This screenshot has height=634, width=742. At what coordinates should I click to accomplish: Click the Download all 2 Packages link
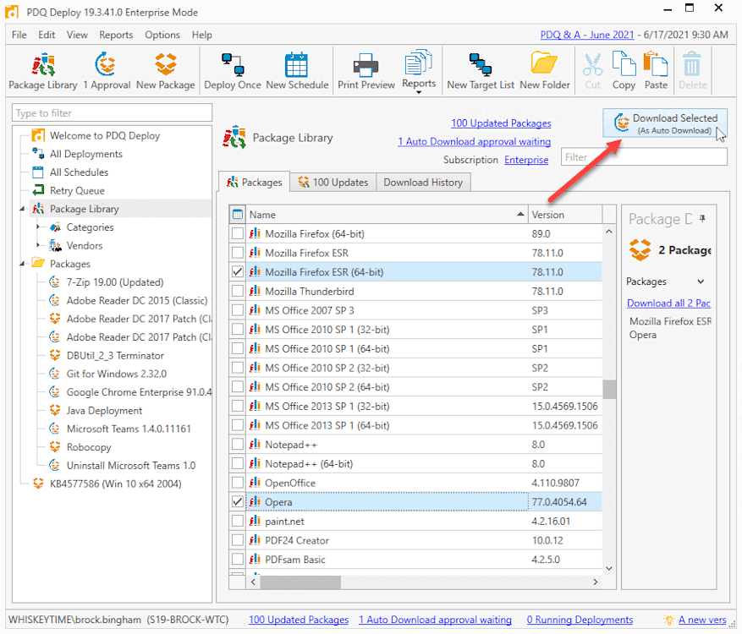point(668,303)
